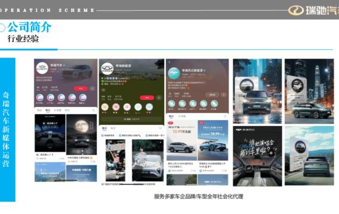
Task: Open the three-dot menu in 奇瑞风云新能源 profile
Action: [225, 62]
